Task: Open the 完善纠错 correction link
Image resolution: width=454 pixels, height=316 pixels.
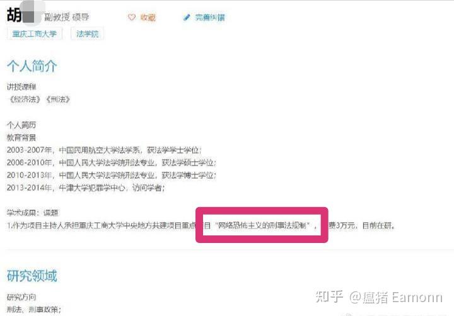Action: coord(210,18)
